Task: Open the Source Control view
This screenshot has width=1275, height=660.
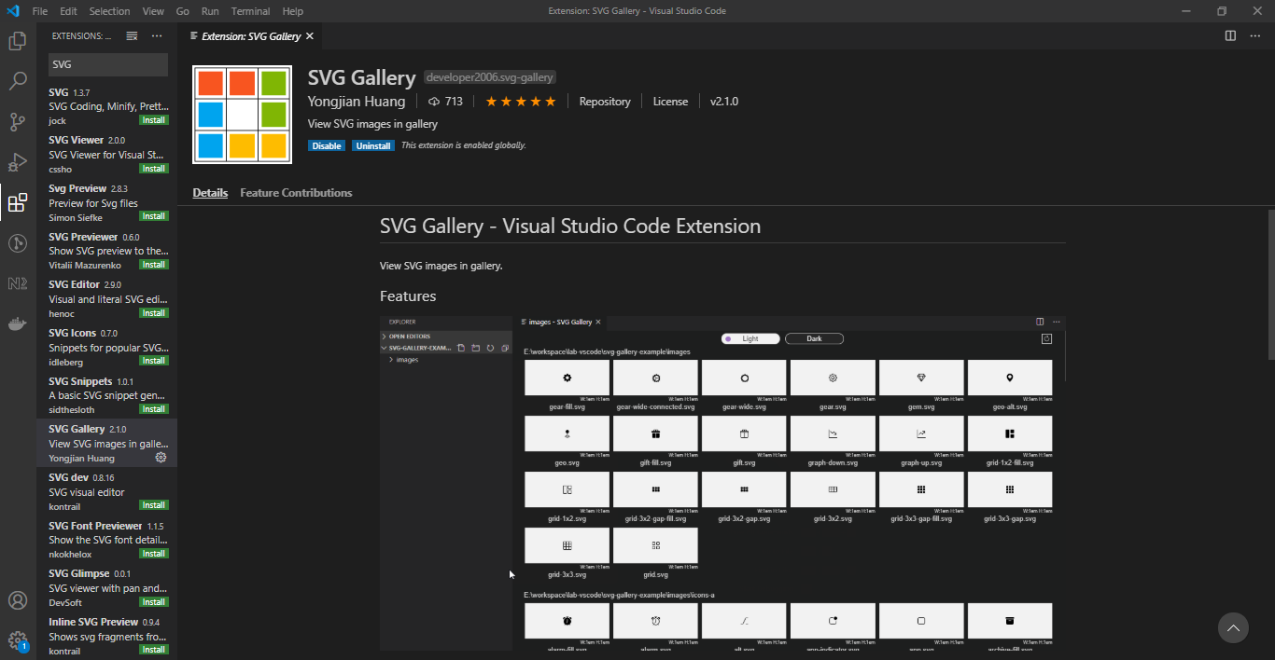Action: pyautogui.click(x=18, y=122)
